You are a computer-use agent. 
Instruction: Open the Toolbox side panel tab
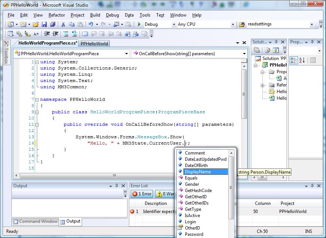click(6, 52)
